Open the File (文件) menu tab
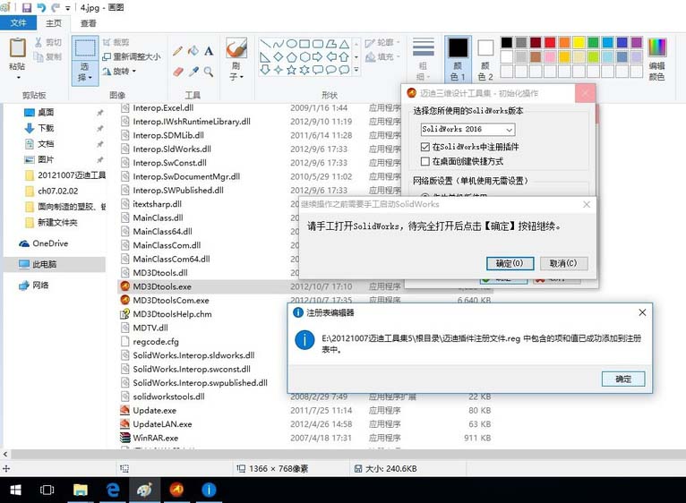This screenshot has height=503, width=686. 18,22
